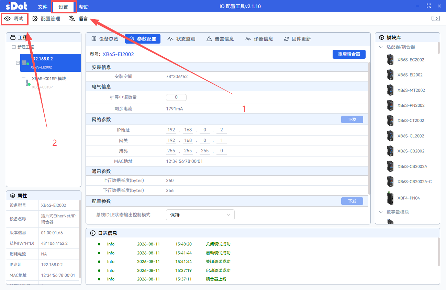Screen dimensions: 446x290
Task: Select the XBF4-PN04 switch icon
Action: [x=390, y=198]
